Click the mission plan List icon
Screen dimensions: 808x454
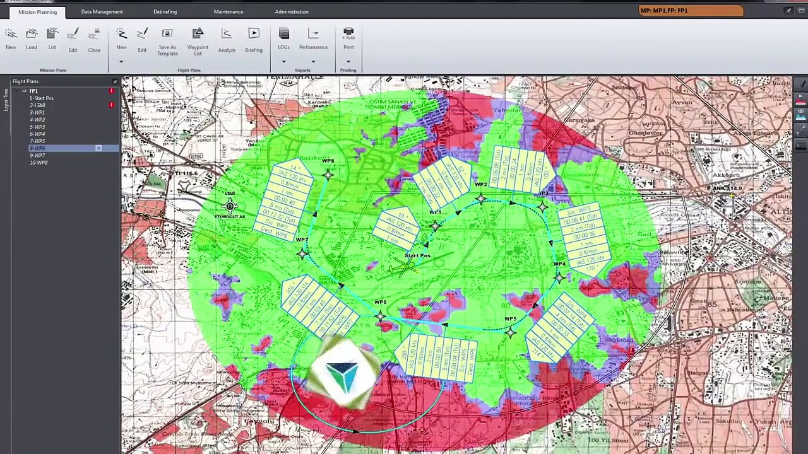coord(52,34)
